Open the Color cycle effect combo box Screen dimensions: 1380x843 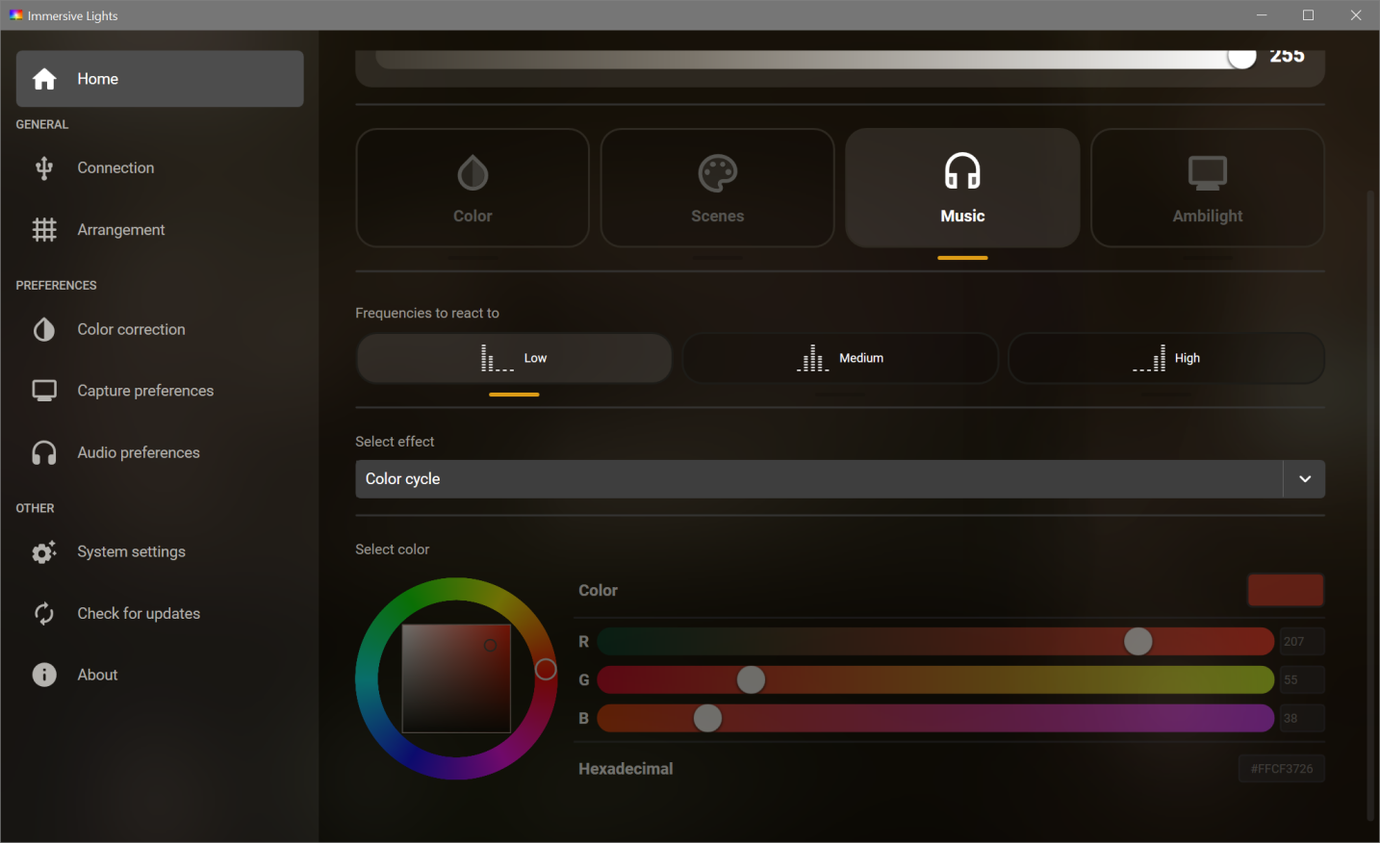pos(818,479)
